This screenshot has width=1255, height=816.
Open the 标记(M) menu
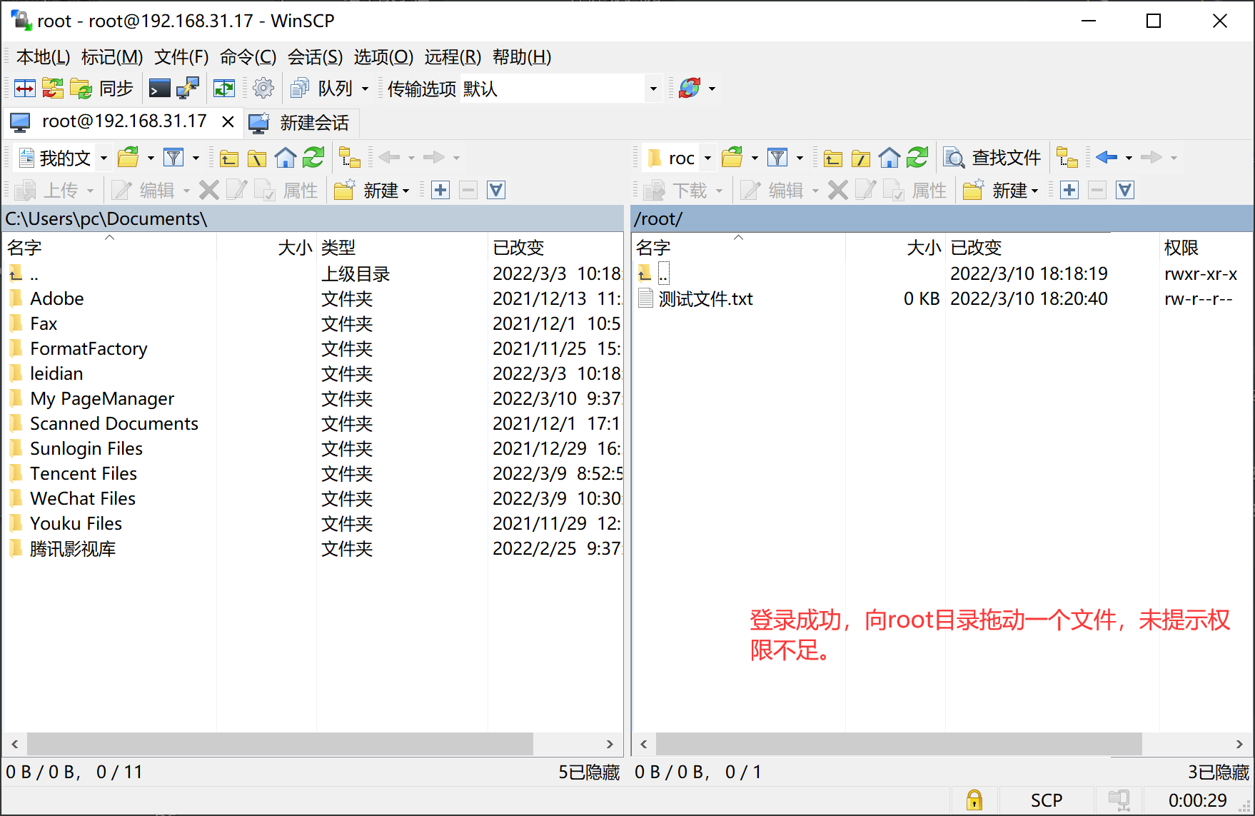point(112,57)
